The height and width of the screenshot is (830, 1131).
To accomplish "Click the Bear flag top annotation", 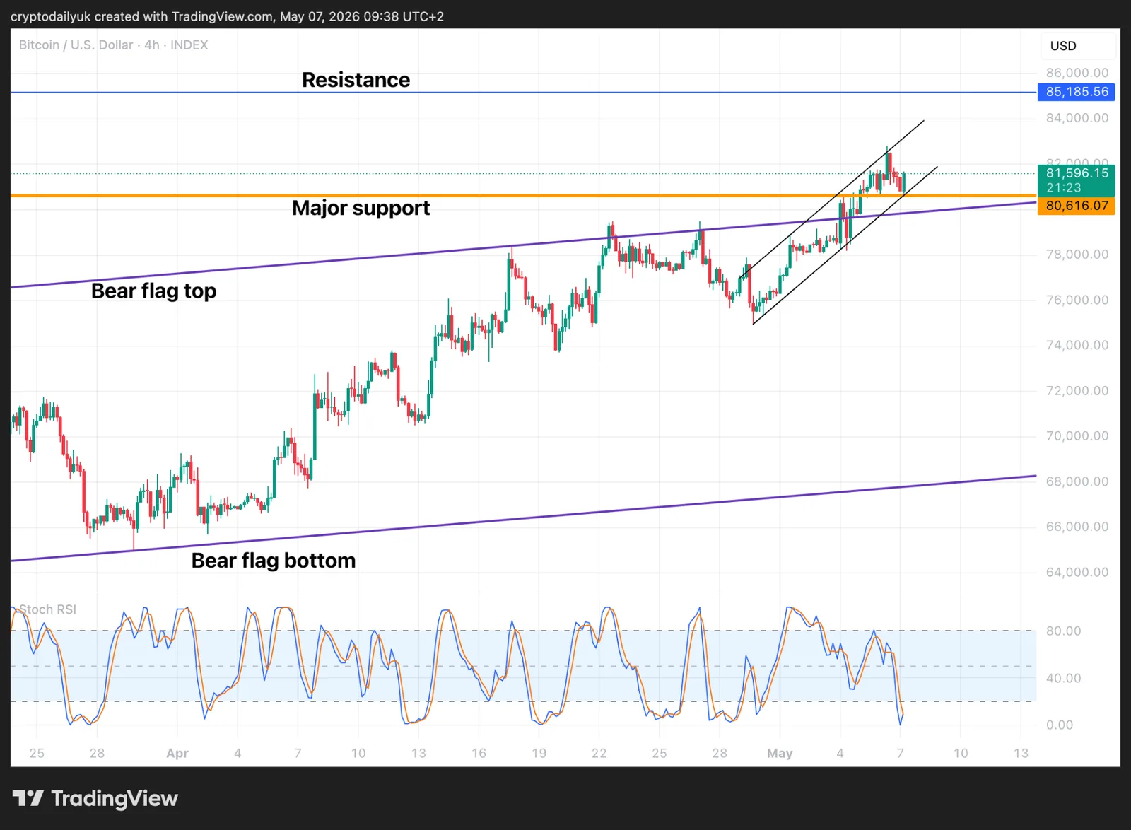I will [153, 291].
